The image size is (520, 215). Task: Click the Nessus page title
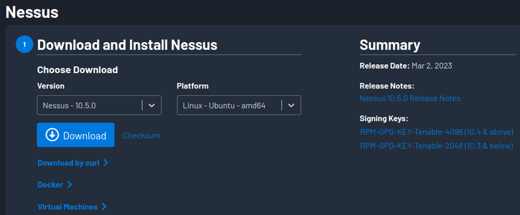[x=32, y=12]
